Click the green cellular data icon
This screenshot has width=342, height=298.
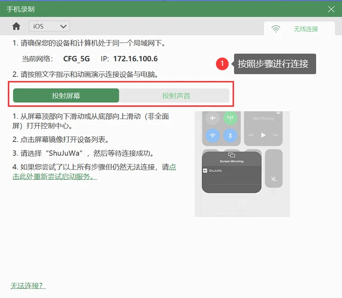[230, 118]
